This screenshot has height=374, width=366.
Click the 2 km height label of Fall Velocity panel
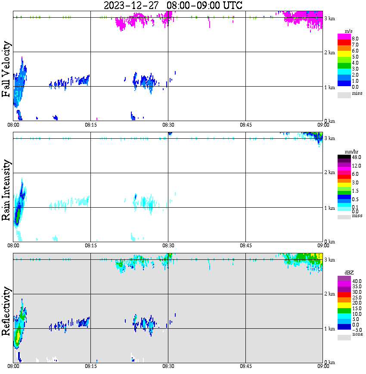(329, 53)
